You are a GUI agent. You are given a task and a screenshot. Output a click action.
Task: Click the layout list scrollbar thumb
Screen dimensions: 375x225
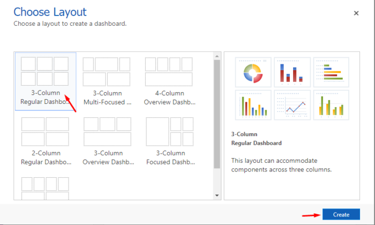click(217, 114)
